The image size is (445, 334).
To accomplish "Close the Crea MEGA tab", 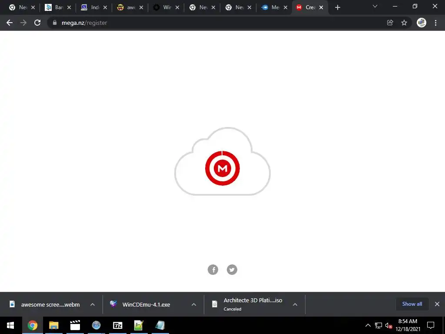I will pyautogui.click(x=321, y=8).
